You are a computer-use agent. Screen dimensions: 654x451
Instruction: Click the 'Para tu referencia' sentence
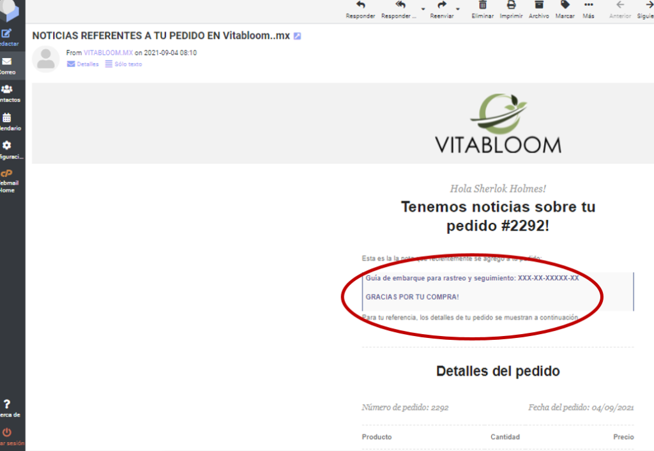click(470, 317)
